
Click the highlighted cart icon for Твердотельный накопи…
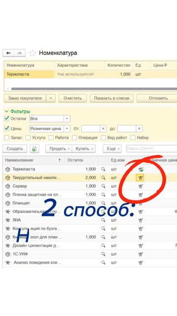pyautogui.click(x=140, y=178)
